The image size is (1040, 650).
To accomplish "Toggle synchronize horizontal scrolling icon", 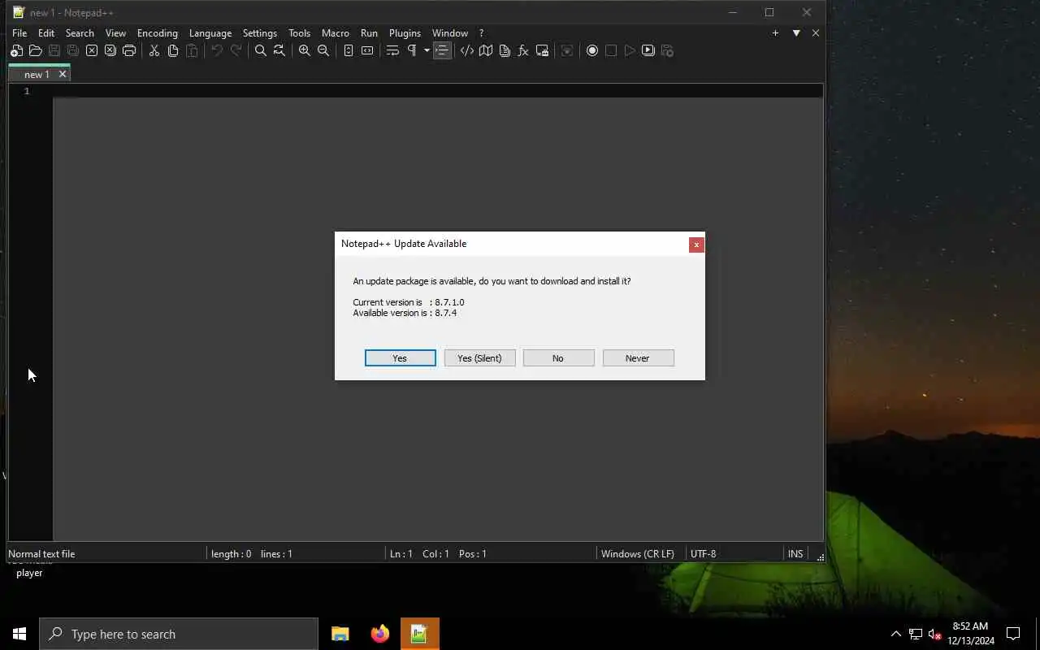I will pos(366,50).
